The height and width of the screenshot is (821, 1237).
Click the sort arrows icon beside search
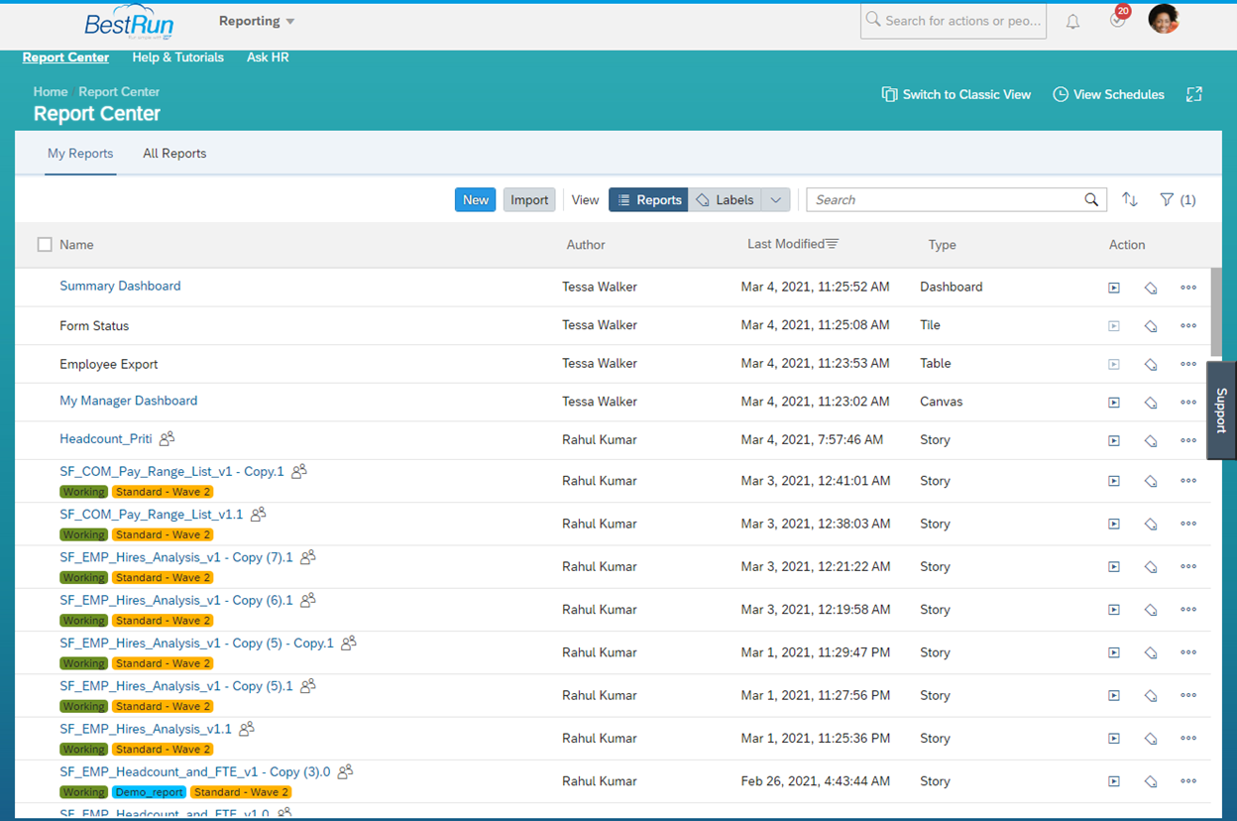click(1129, 199)
